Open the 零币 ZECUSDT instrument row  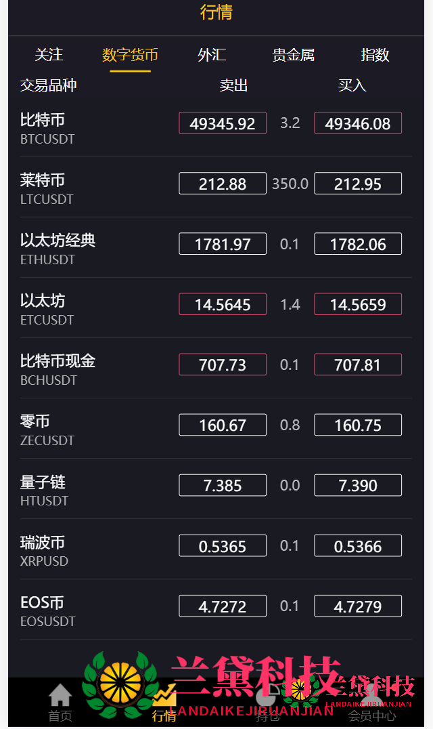pyautogui.click(x=47, y=429)
